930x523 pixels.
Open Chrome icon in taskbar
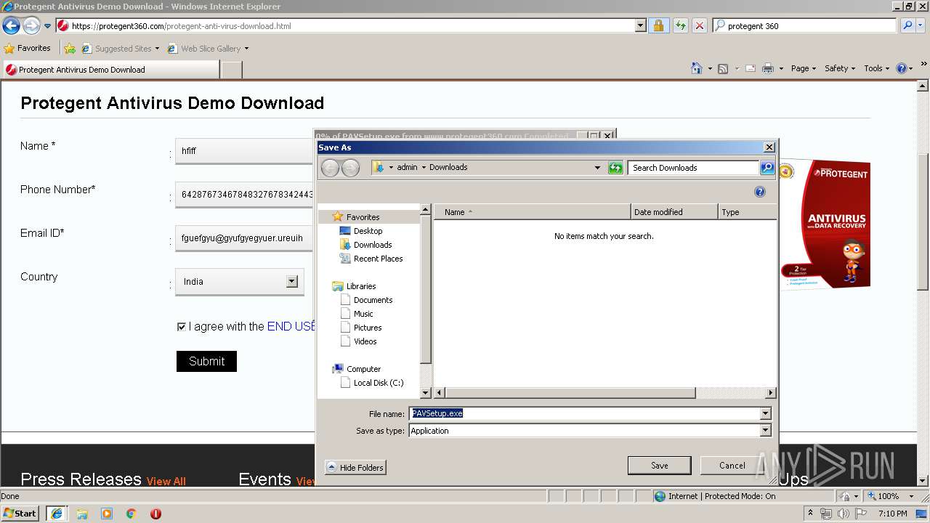(132, 514)
